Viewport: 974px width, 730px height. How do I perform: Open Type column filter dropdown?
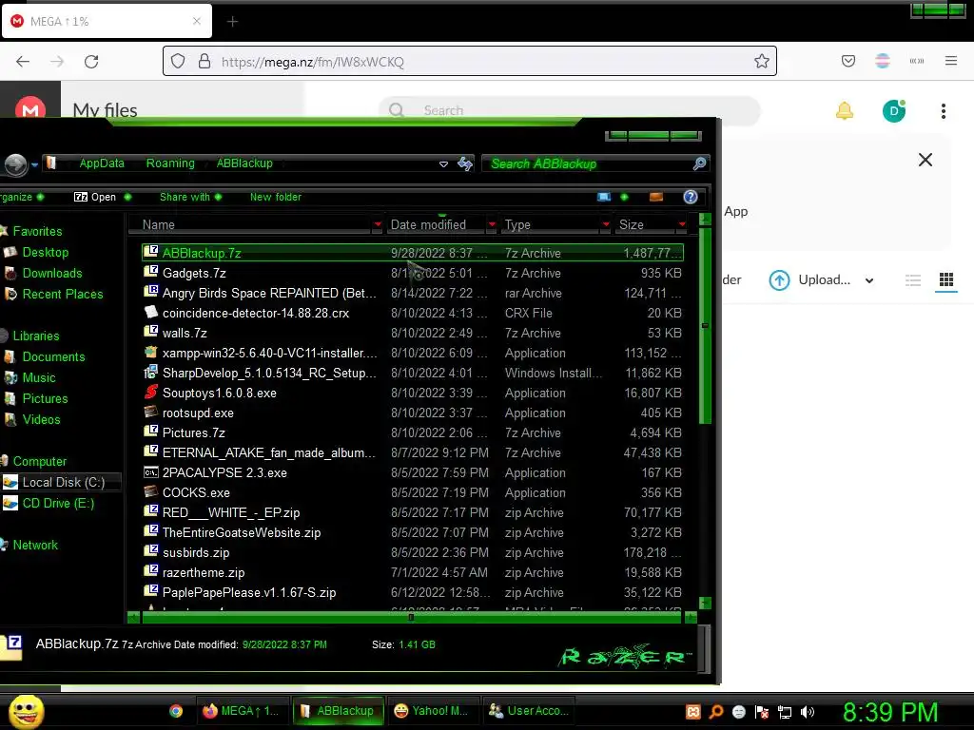tap(606, 224)
